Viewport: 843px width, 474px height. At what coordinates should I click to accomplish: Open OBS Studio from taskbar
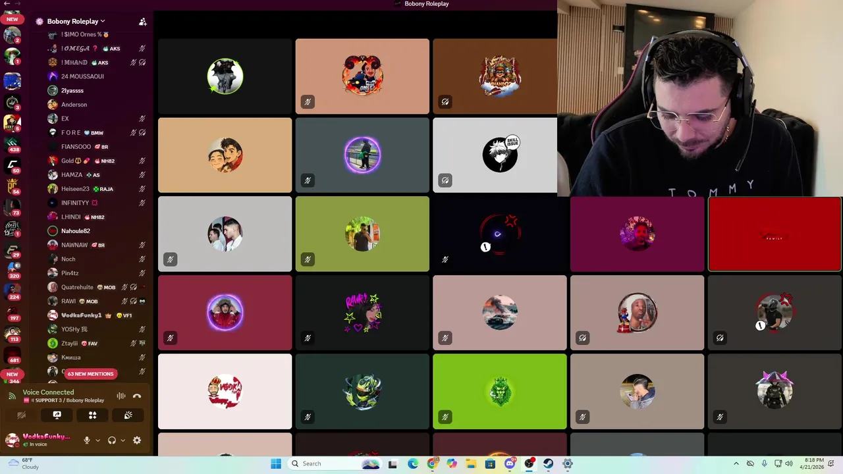click(x=529, y=463)
